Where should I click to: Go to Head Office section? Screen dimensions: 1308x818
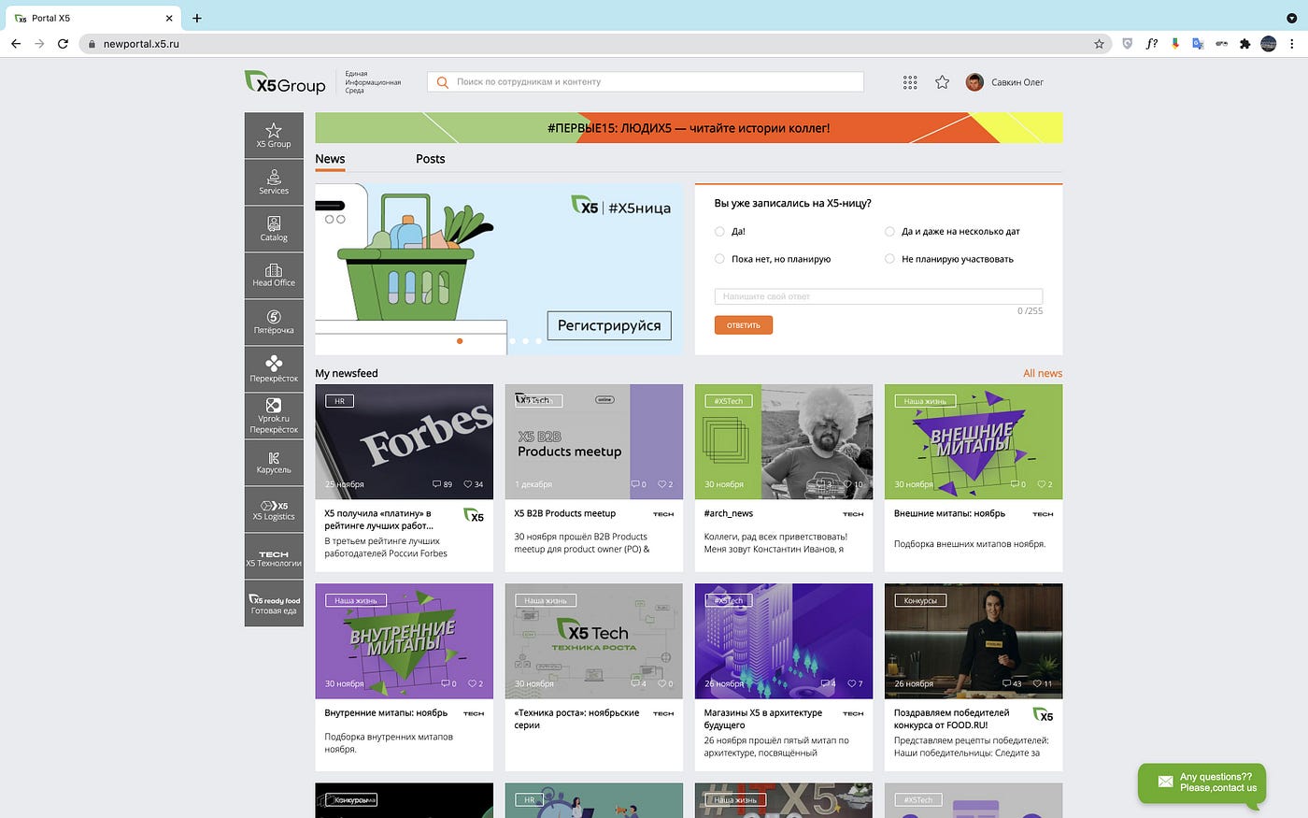click(x=274, y=276)
